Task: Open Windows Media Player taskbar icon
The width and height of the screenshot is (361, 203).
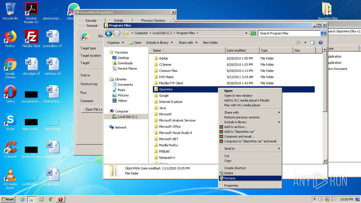Action: [41, 199]
